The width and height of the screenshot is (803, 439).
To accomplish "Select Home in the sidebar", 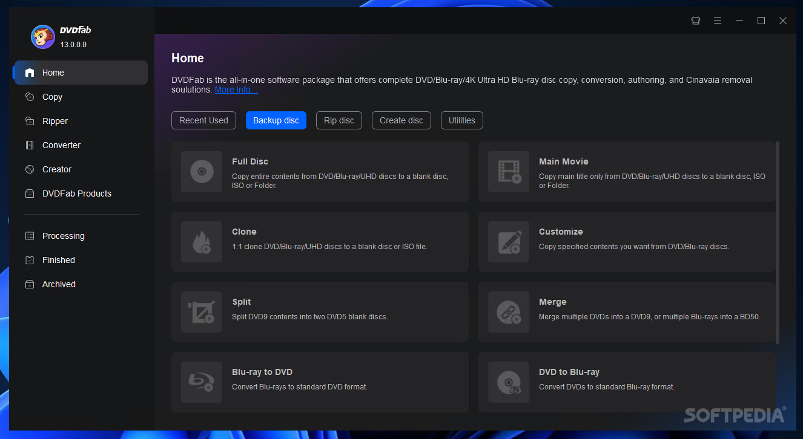I will (x=80, y=73).
